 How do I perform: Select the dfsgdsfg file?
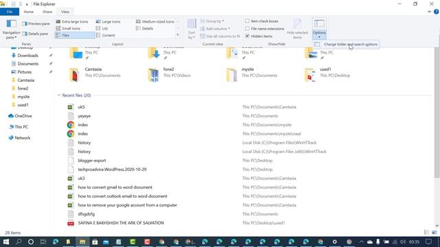pyautogui.click(x=86, y=214)
